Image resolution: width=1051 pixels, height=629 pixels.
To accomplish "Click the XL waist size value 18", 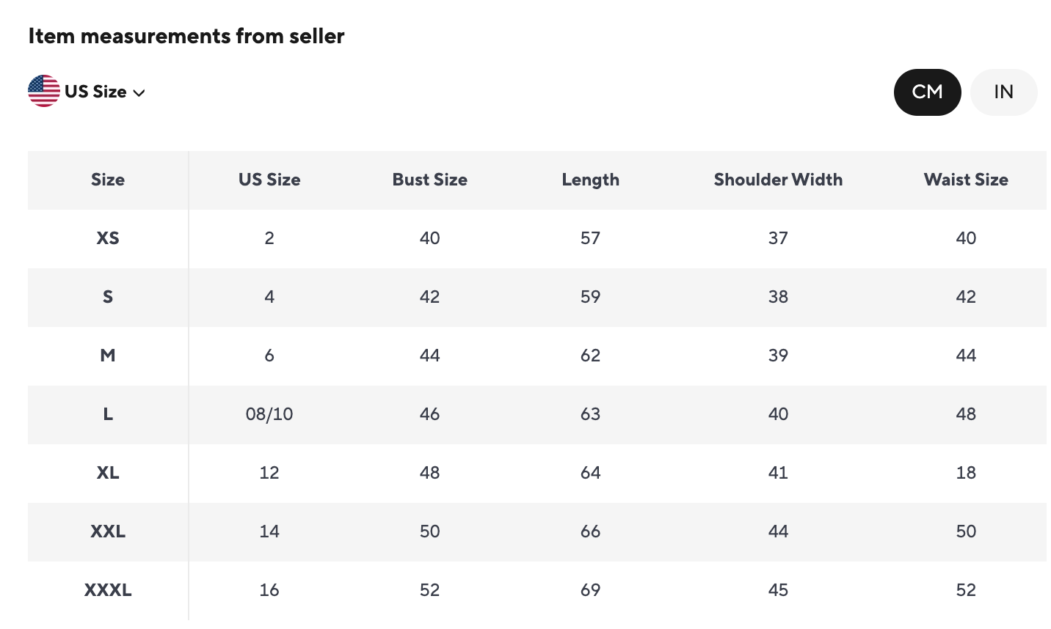I will pos(966,473).
